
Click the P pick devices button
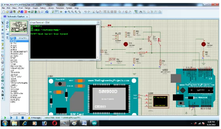click(12, 38)
